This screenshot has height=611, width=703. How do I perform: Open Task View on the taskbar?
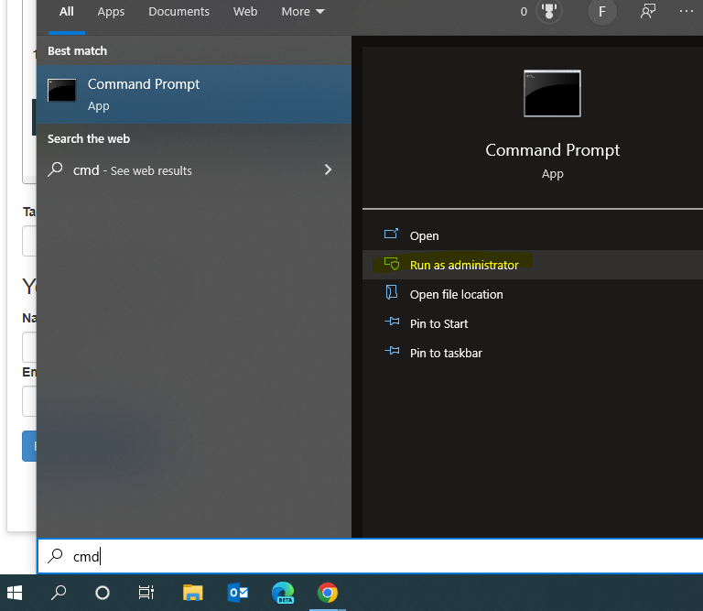pyautogui.click(x=146, y=593)
